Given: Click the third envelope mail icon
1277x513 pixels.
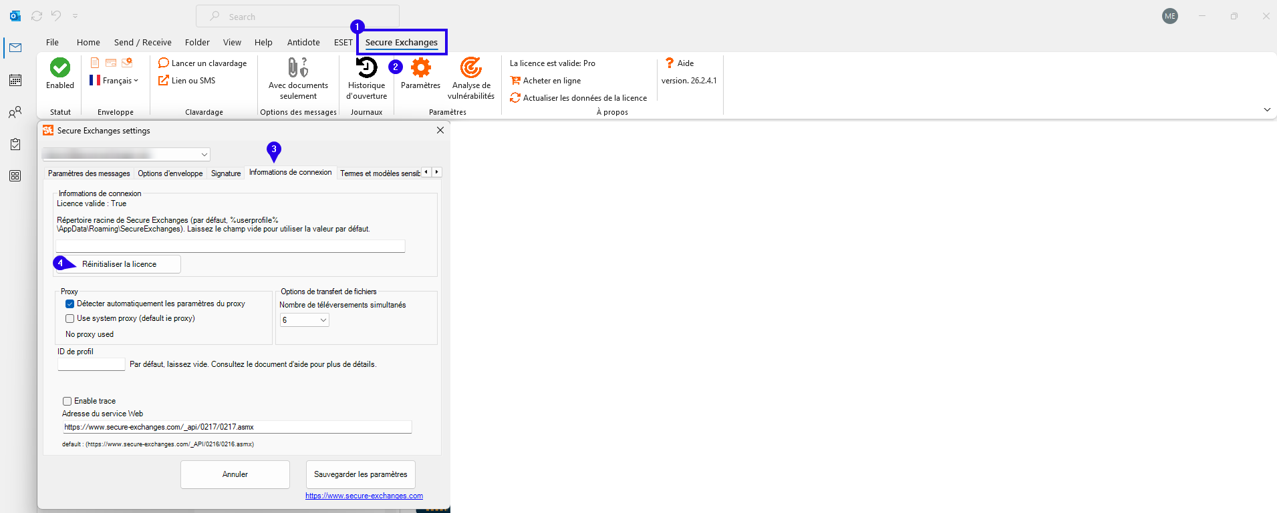Looking at the screenshot, I should (x=127, y=63).
